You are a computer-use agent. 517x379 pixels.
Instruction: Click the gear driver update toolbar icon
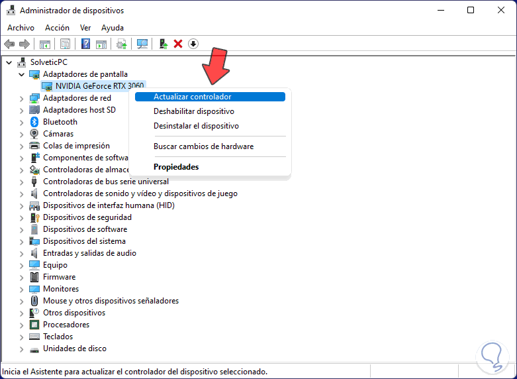click(x=122, y=44)
